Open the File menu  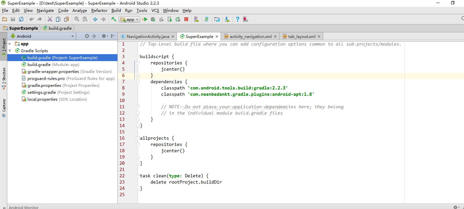pyautogui.click(x=5, y=11)
